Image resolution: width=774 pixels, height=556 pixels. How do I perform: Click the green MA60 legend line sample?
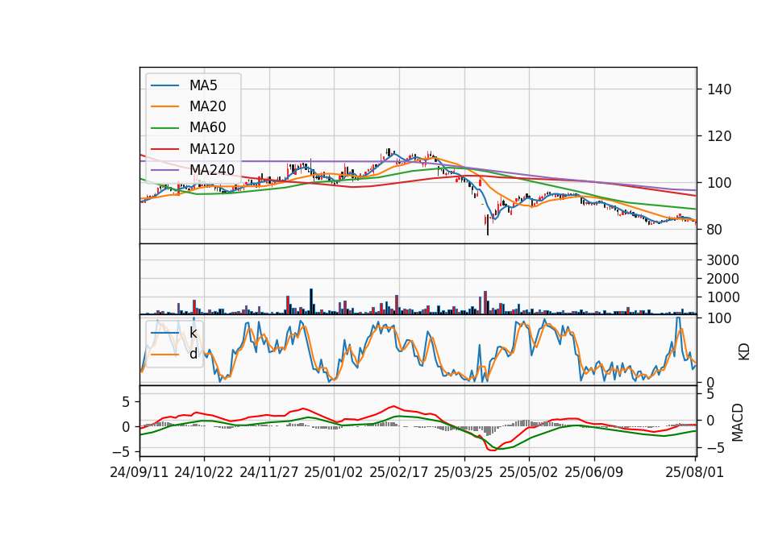pyautogui.click(x=164, y=128)
